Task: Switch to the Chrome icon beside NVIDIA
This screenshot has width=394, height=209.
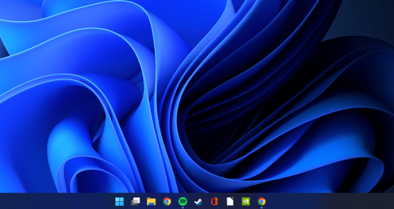Action: [x=262, y=201]
